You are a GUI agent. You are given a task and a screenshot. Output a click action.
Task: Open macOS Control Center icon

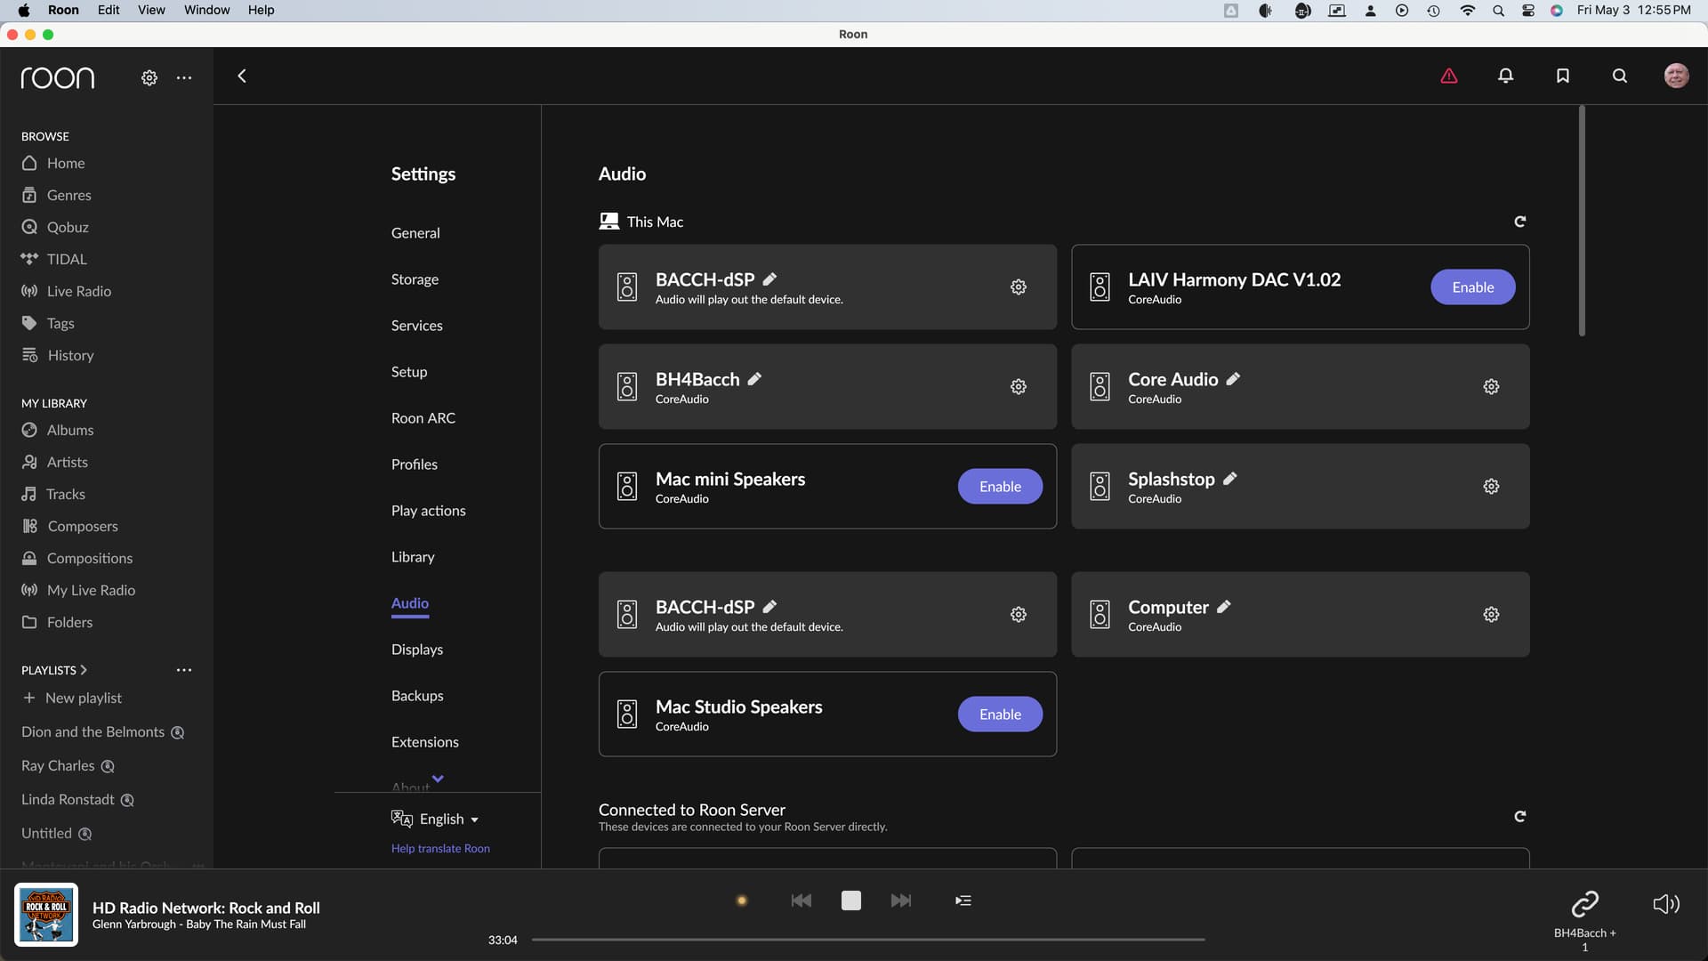(1528, 11)
